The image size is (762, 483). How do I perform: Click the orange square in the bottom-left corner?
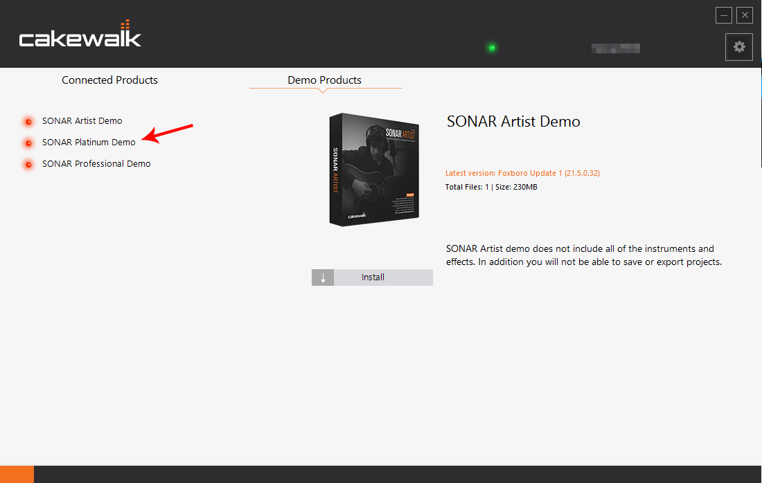pyautogui.click(x=17, y=474)
